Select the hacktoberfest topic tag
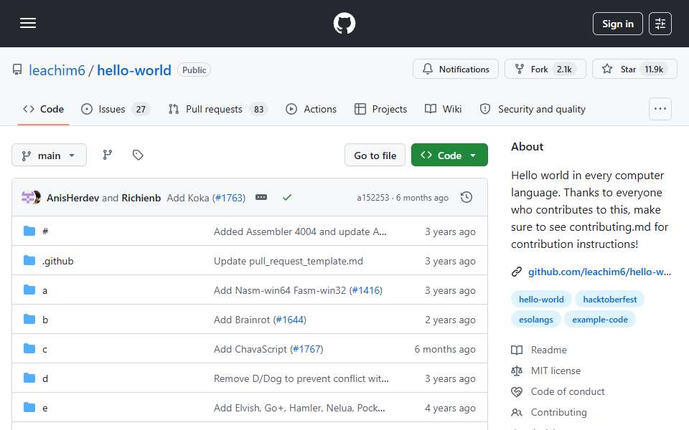The width and height of the screenshot is (689, 430). pos(609,300)
